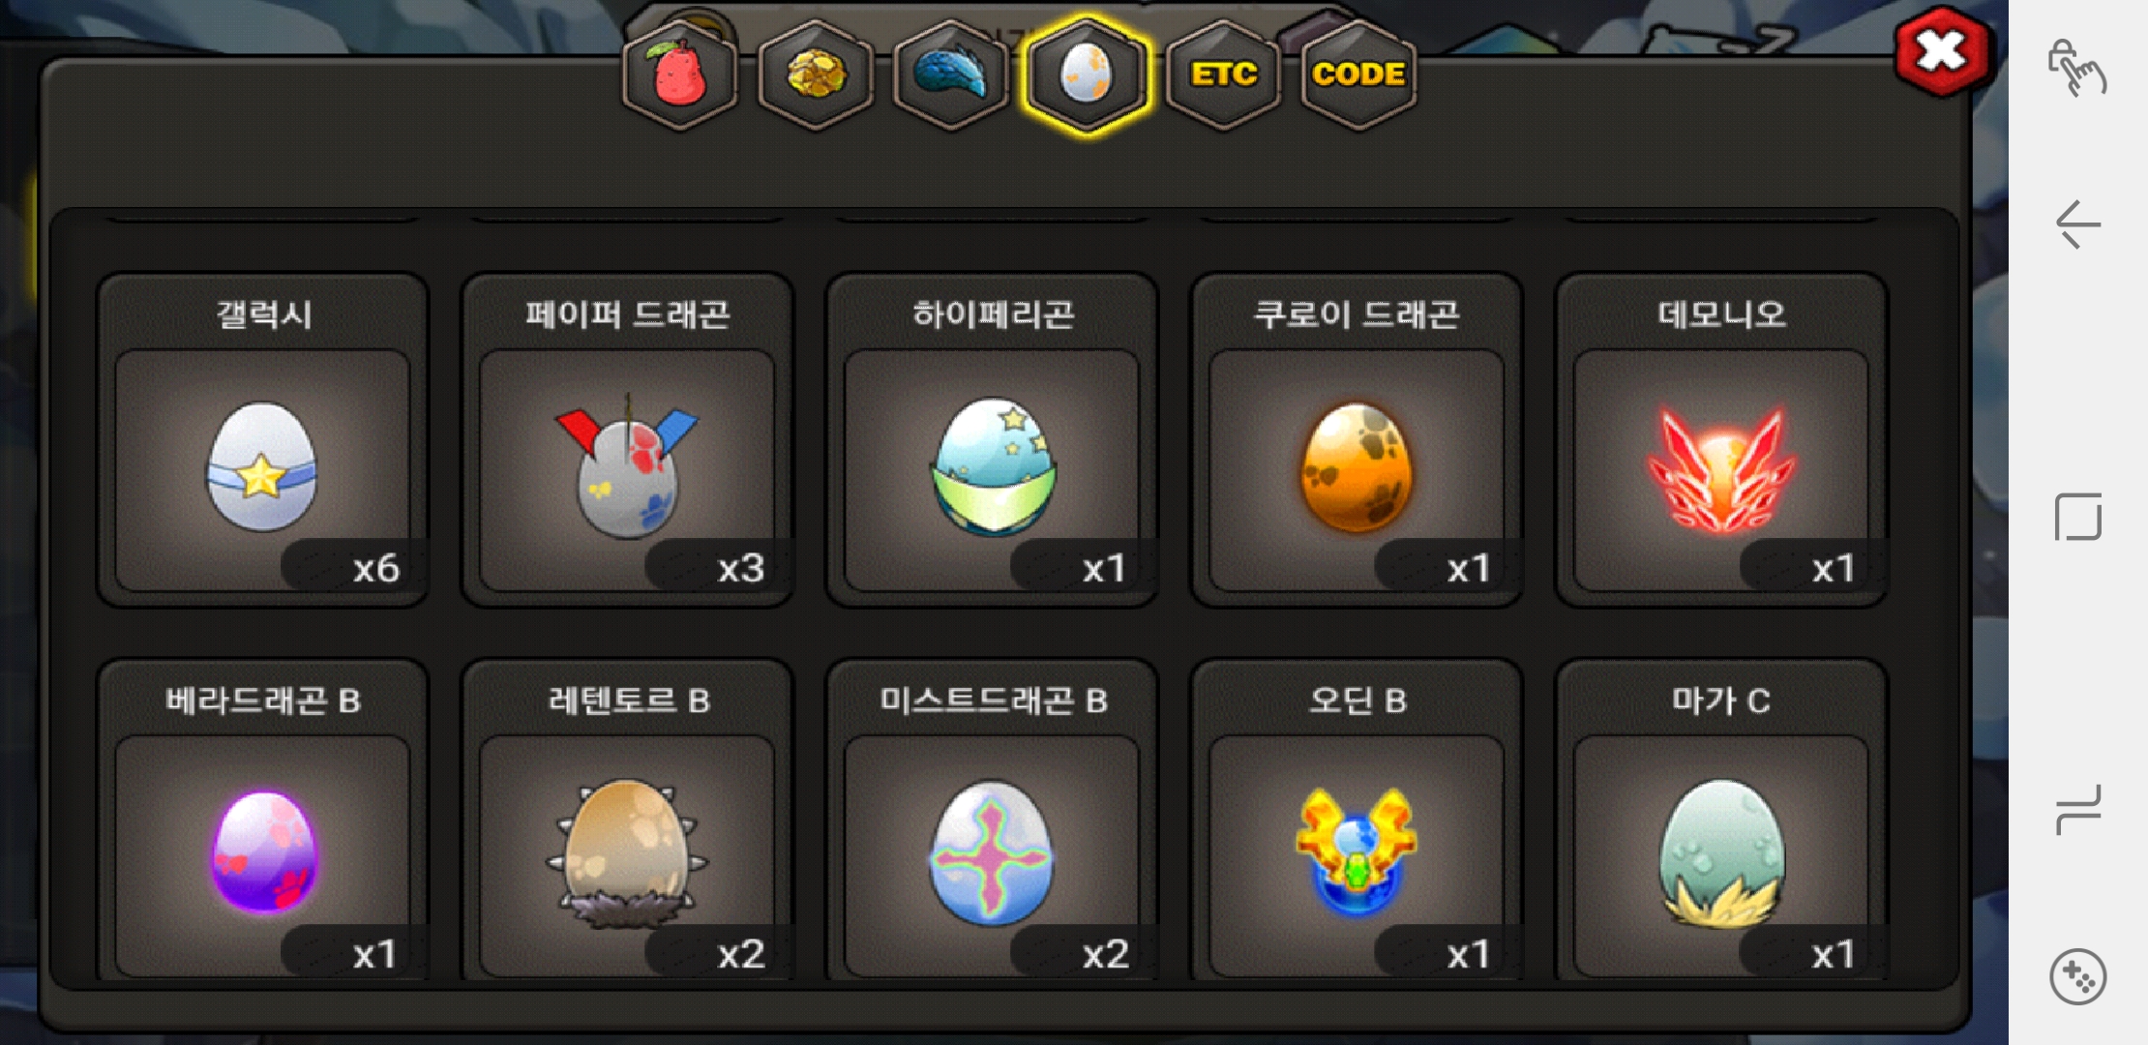Switch to the gold nugget tab

click(x=816, y=75)
